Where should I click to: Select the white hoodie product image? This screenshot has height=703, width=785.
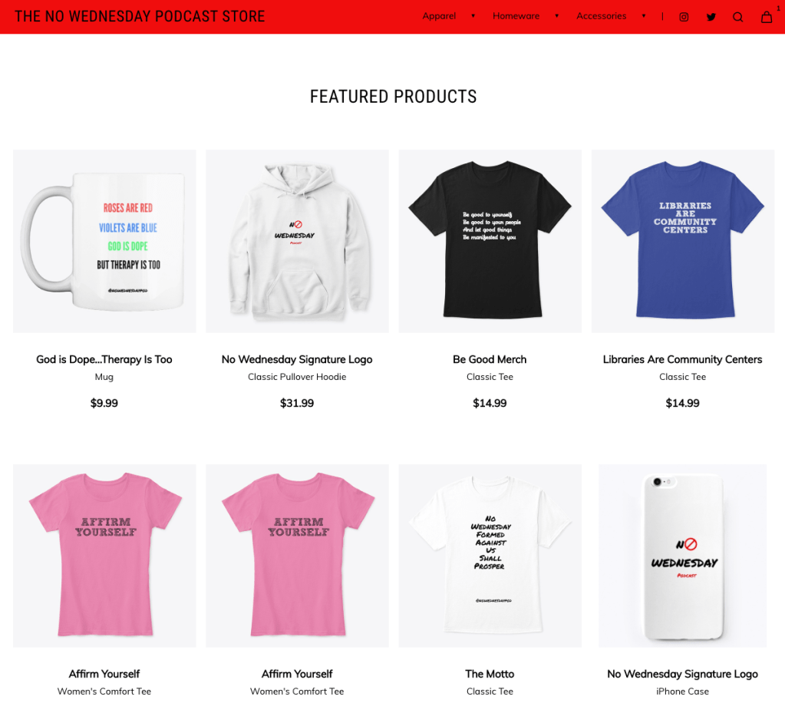pos(298,241)
